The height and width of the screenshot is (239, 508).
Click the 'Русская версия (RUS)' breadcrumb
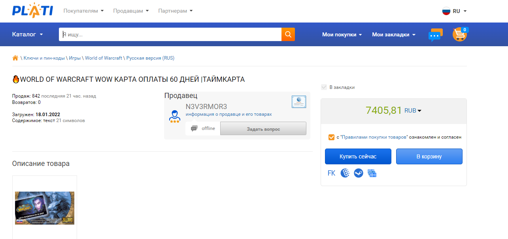click(150, 58)
